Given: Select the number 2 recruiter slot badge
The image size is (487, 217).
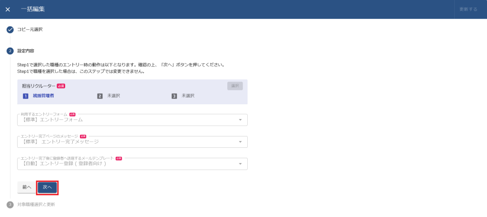Looking at the screenshot, I should click(x=100, y=96).
